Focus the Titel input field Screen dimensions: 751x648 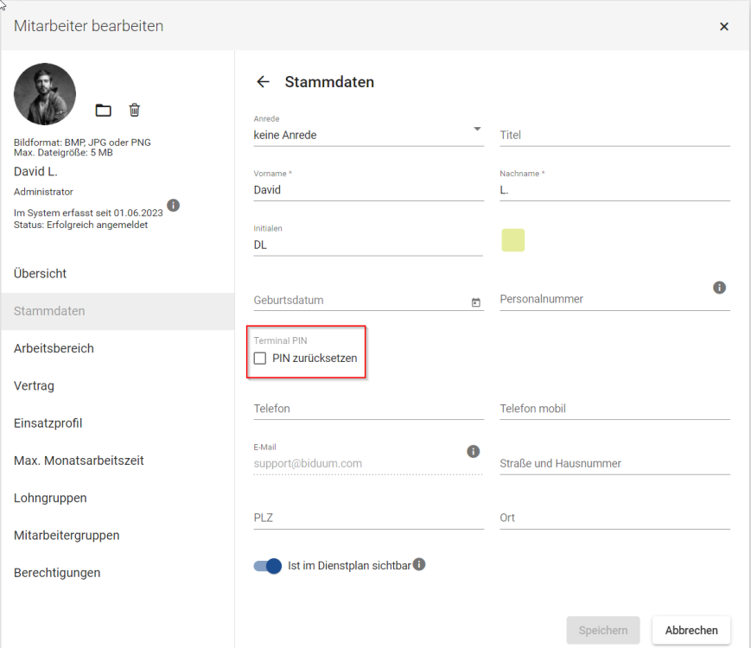tap(615, 135)
